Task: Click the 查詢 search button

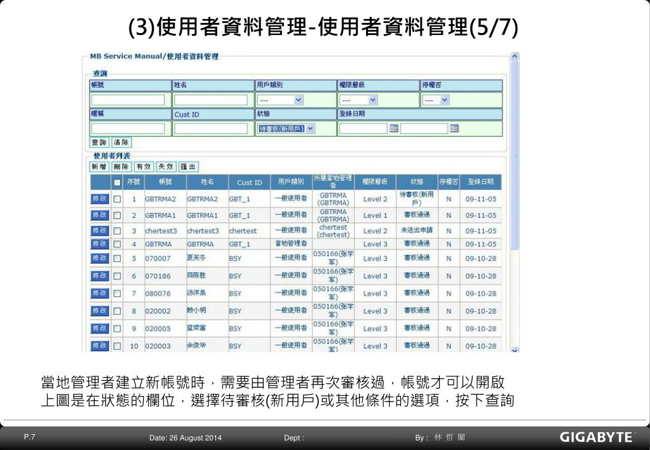Action: 100,142
